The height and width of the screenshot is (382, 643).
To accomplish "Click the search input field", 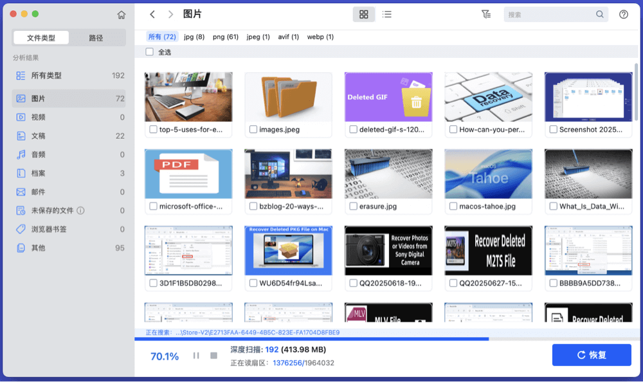I will (x=550, y=14).
